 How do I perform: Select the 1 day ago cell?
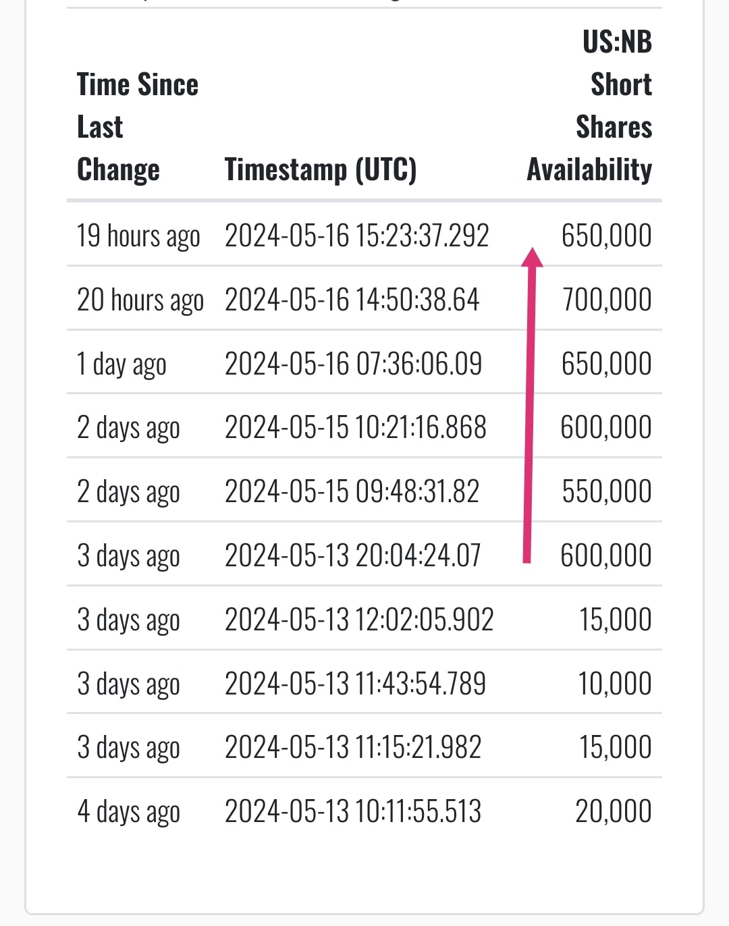point(122,364)
